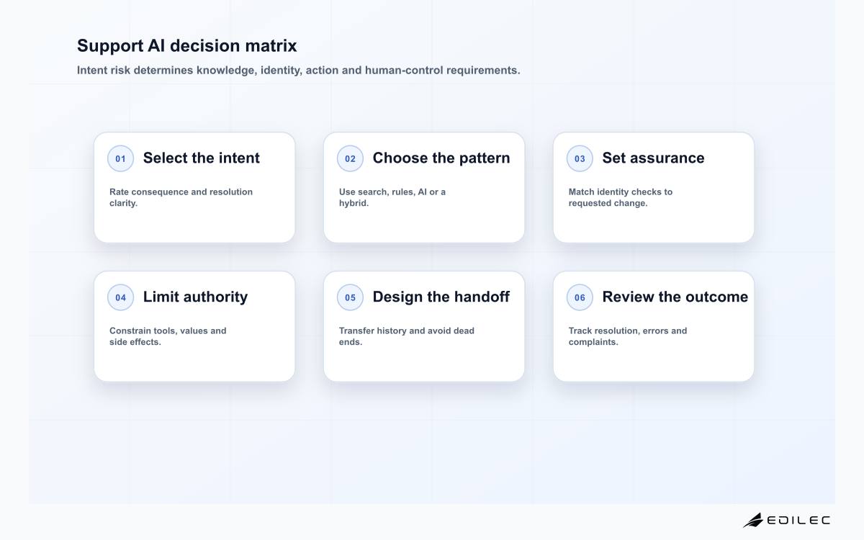Image resolution: width=864 pixels, height=540 pixels.
Task: Open the 'Choose the pattern' card title
Action: coord(441,158)
